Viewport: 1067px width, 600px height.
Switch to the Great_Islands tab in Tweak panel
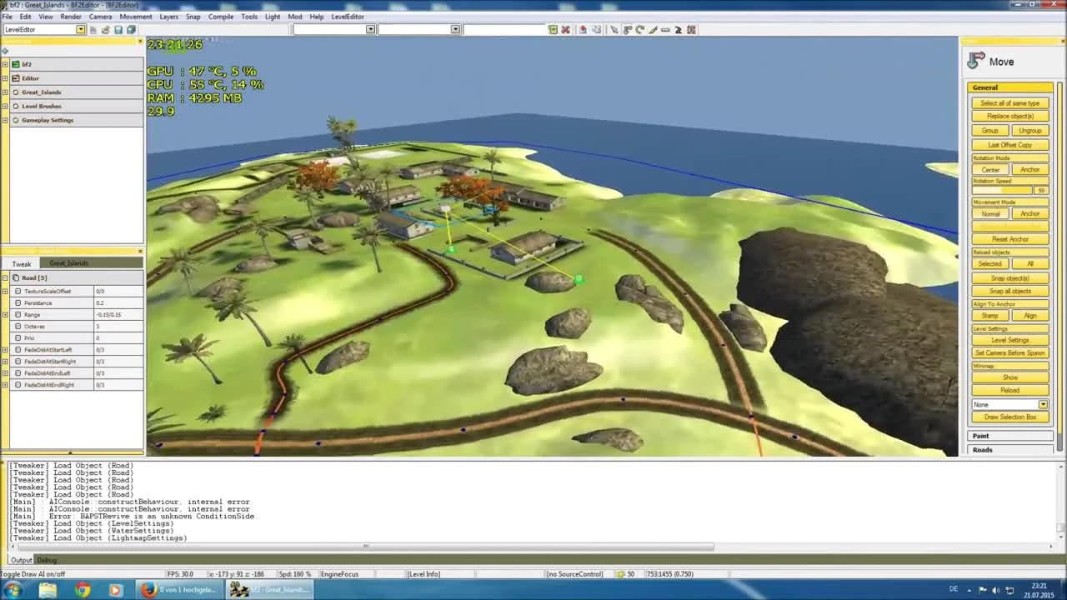tap(68, 263)
